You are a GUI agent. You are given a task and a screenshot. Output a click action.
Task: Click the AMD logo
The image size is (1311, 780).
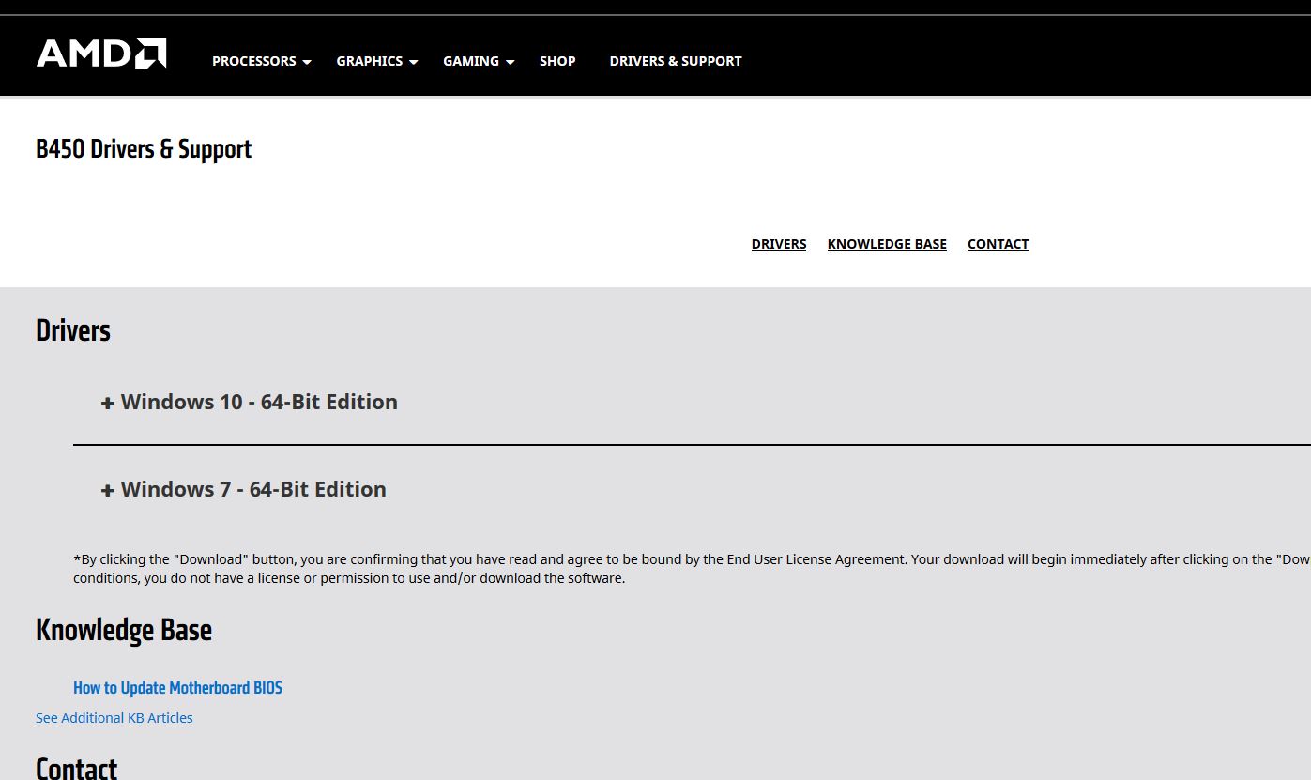pos(101,54)
